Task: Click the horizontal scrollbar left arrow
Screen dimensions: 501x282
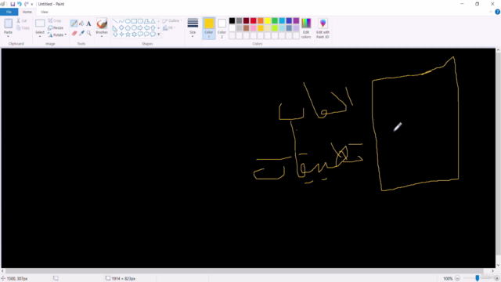Action: 3,271
